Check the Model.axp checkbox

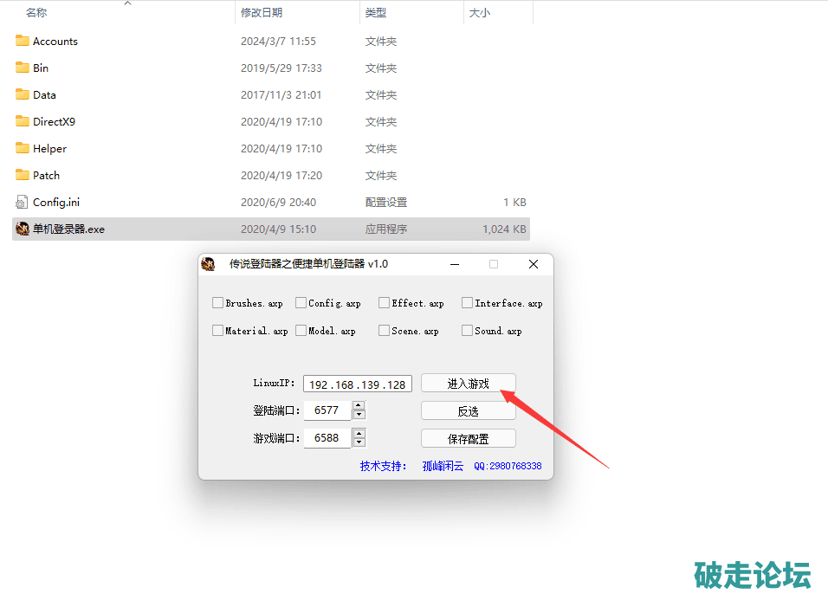(301, 331)
